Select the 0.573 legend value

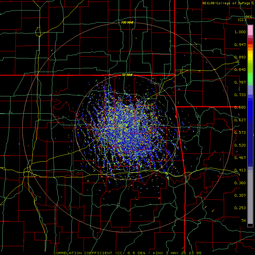coord(240,133)
